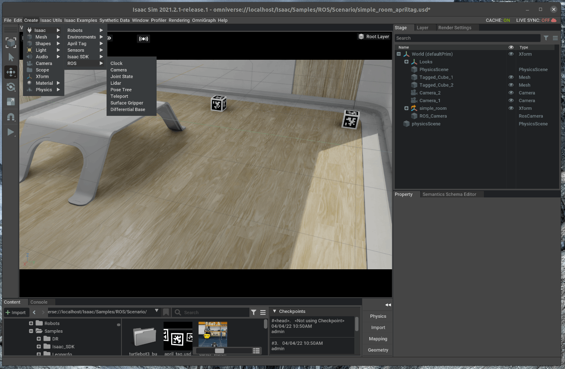Open the Semantics Schema Editor tab

pyautogui.click(x=449, y=194)
